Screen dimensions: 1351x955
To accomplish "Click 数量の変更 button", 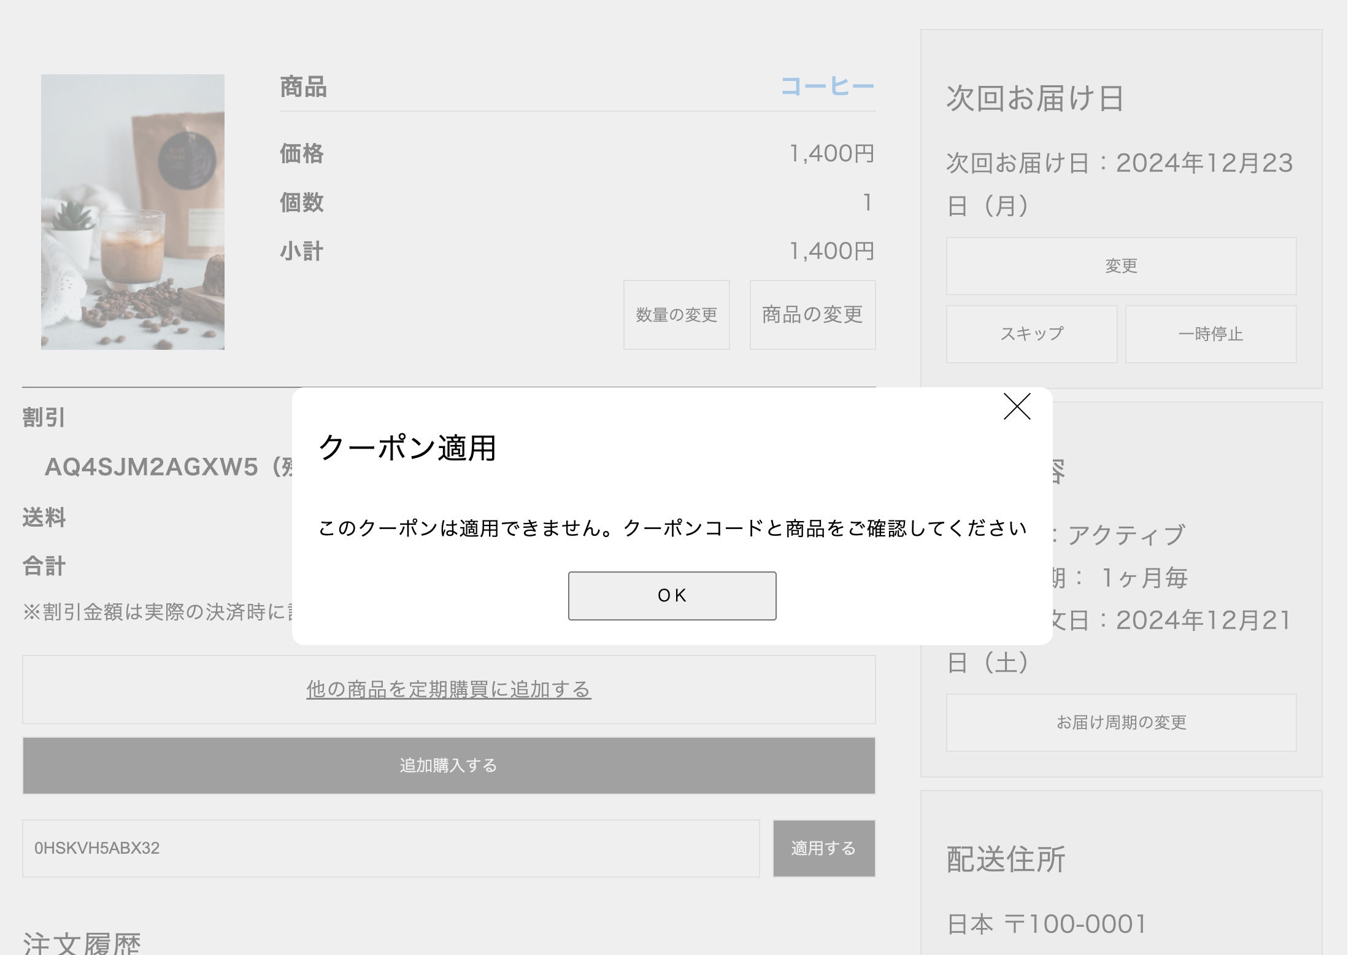I will (676, 315).
